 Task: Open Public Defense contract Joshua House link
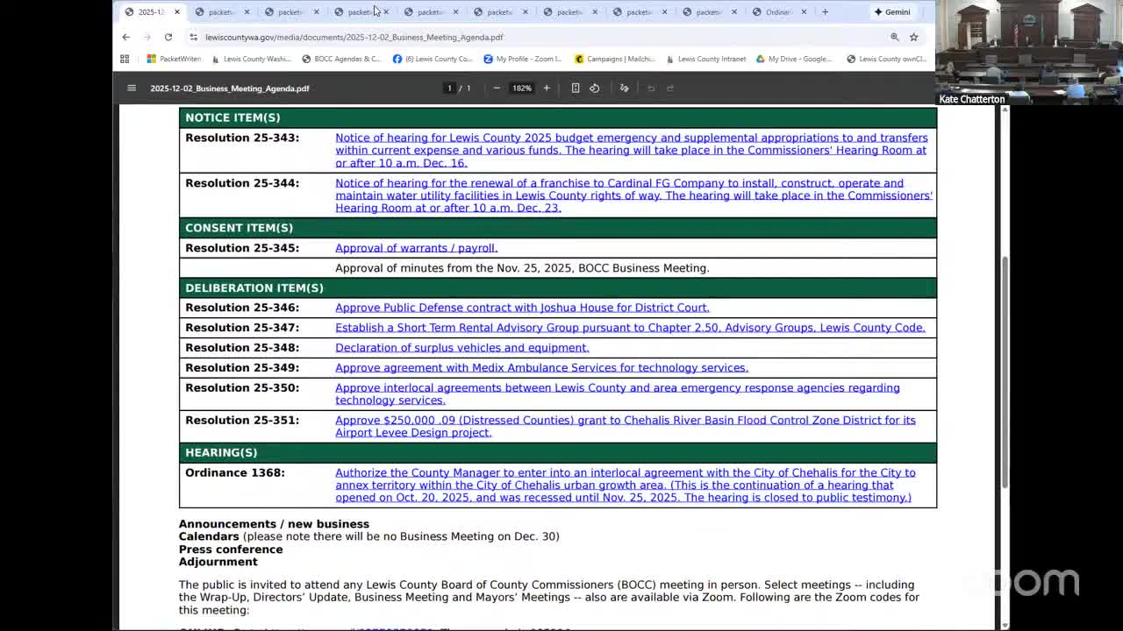522,308
